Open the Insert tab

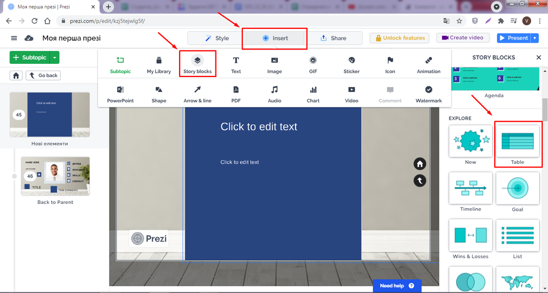275,38
